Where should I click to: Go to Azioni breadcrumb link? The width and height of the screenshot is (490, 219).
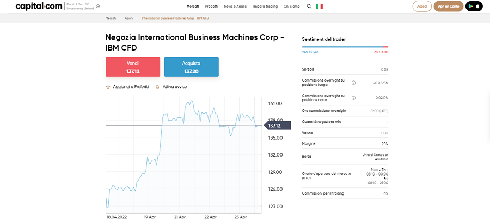pyautogui.click(x=129, y=18)
